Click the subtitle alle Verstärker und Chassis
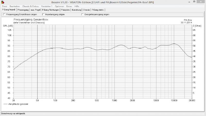Viewport: 206px width, 116px height. pos(29,23)
